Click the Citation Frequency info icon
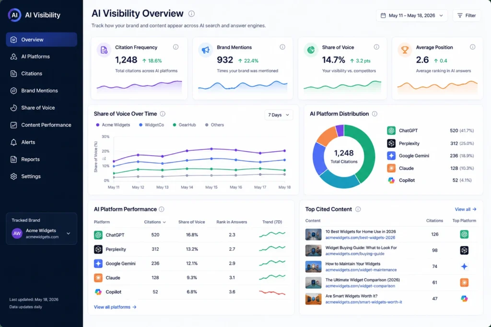The width and height of the screenshot is (491, 327). click(175, 47)
